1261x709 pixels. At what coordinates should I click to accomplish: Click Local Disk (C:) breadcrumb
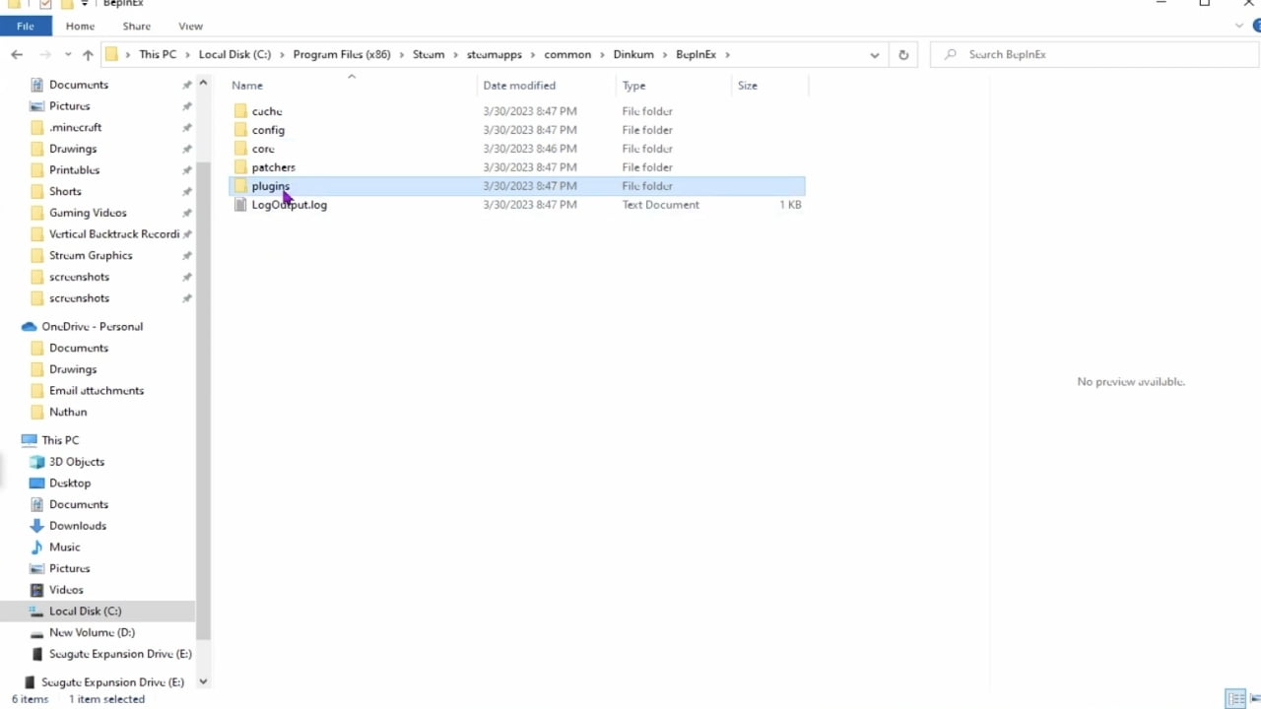pos(234,54)
